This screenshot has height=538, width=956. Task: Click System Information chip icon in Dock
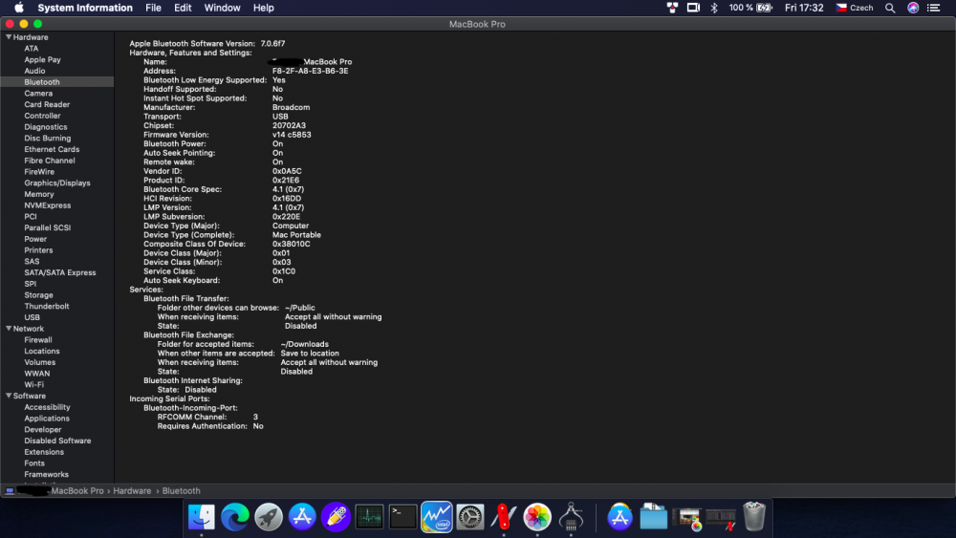coord(571,517)
